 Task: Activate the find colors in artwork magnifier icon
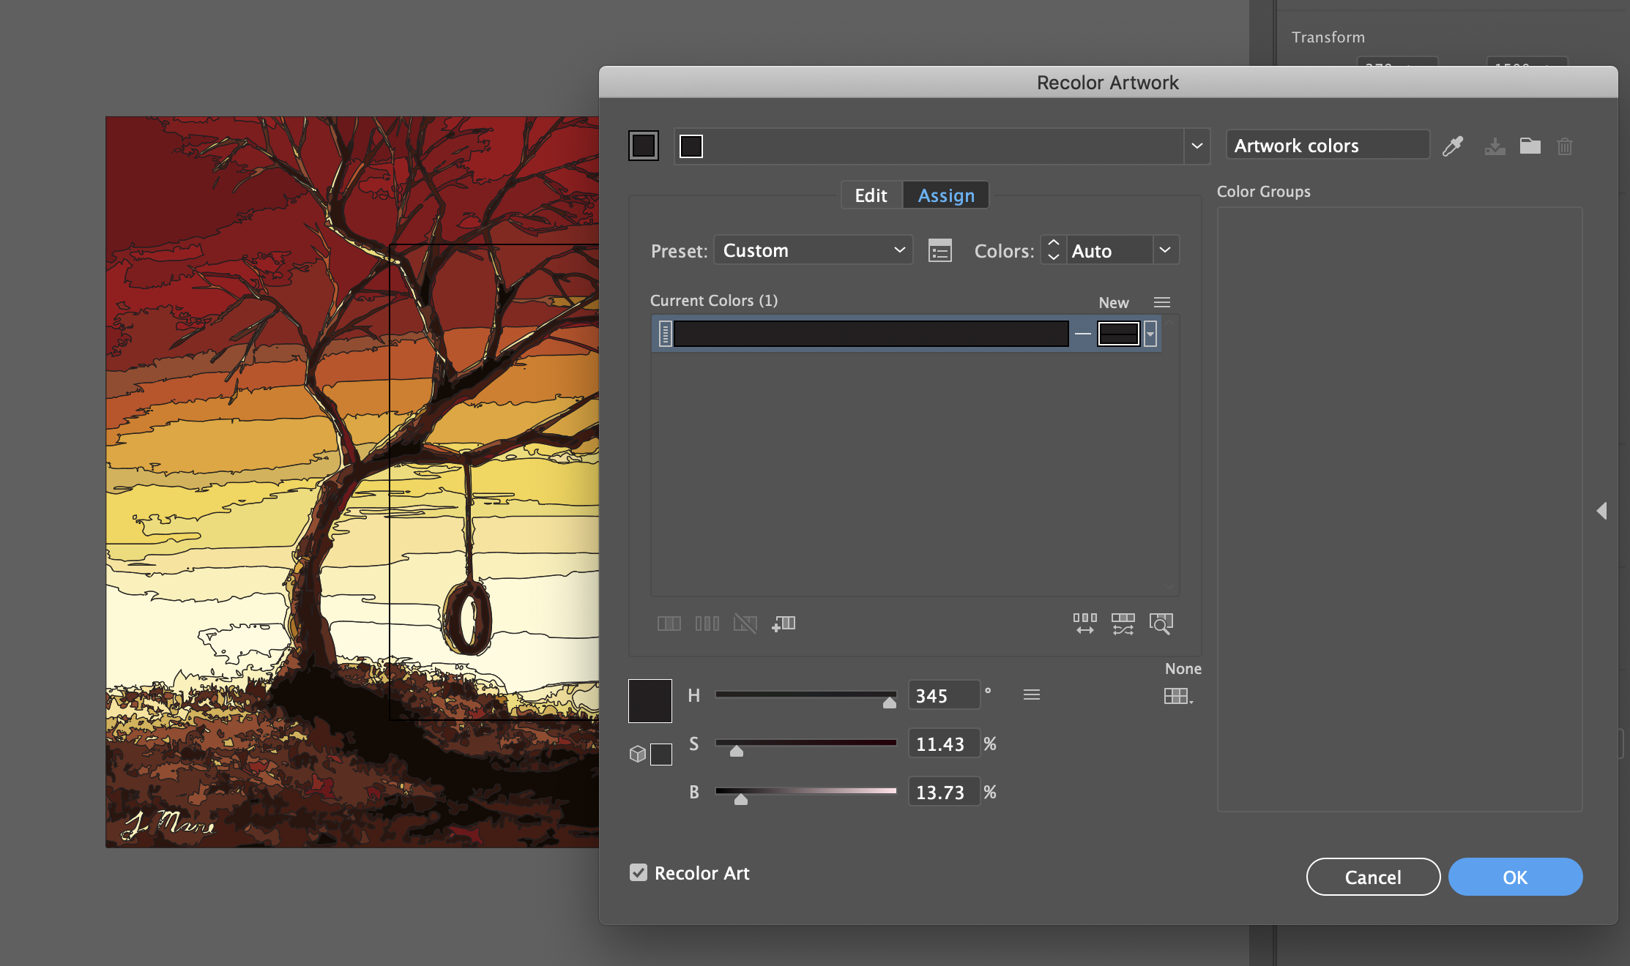pos(1161,624)
